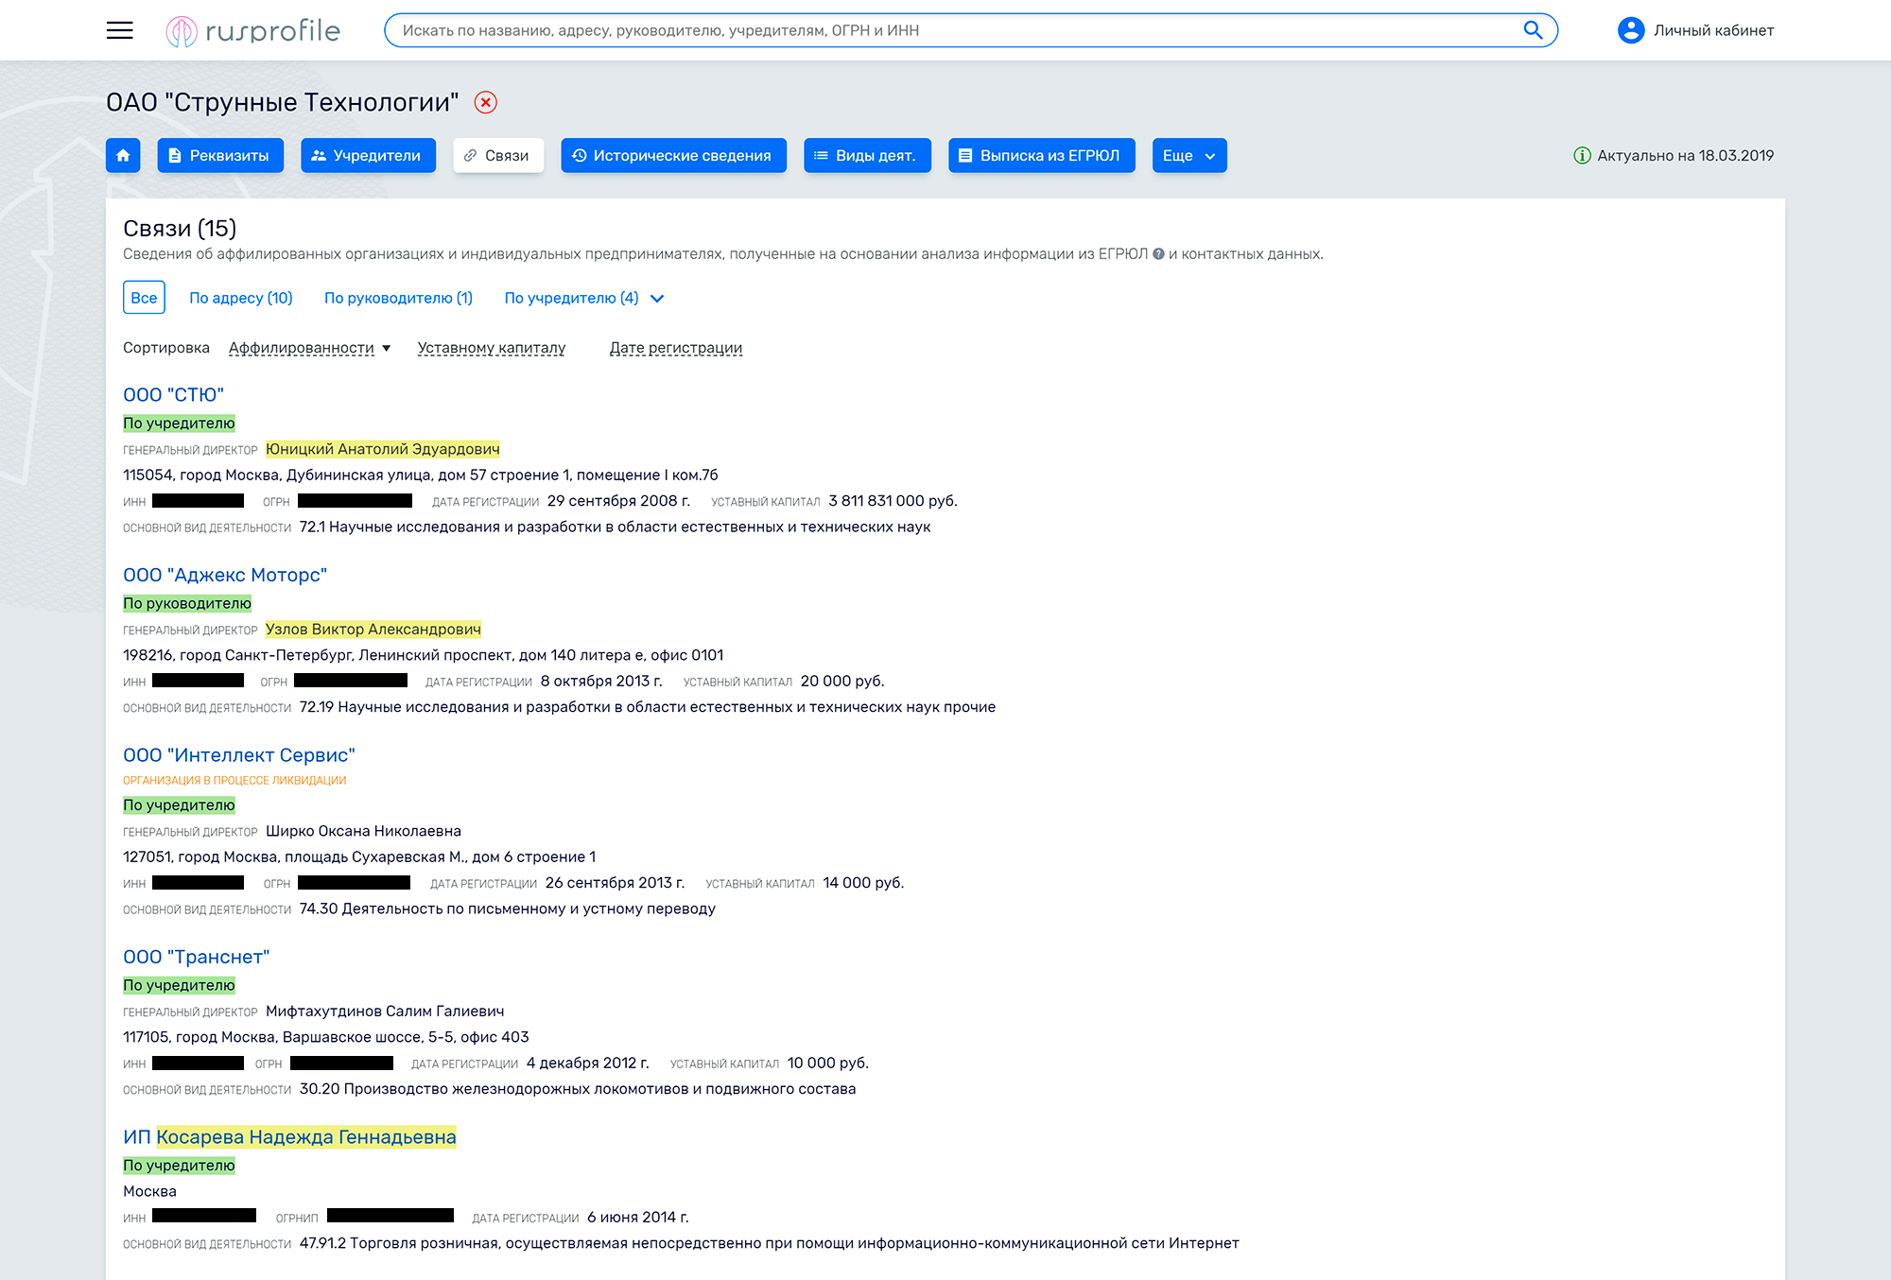
Task: Open the ООО "Транснет" link
Action: pos(197,957)
